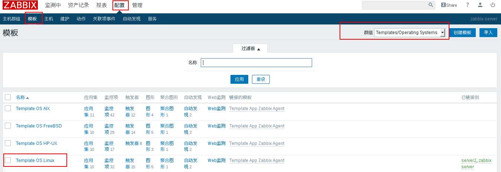Check the Template OS AIX checkbox
This screenshot has height=172, width=501.
click(8, 108)
